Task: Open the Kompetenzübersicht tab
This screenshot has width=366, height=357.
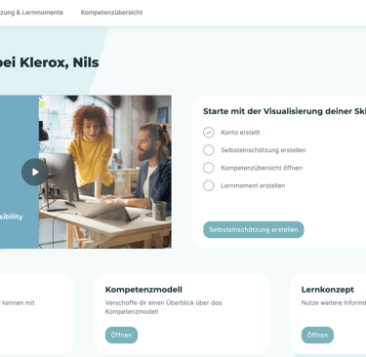Action: coord(111,13)
